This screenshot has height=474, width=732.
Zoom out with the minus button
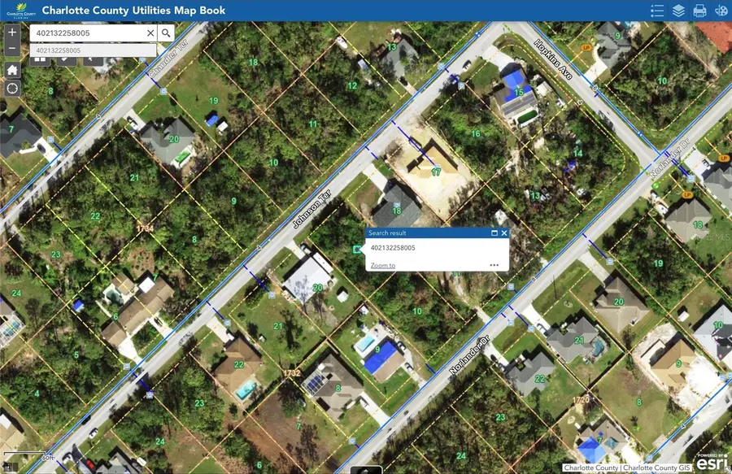[x=11, y=50]
